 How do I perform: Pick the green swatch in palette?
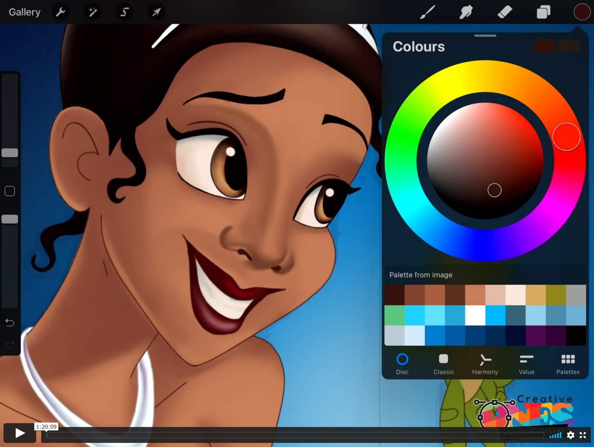394,315
